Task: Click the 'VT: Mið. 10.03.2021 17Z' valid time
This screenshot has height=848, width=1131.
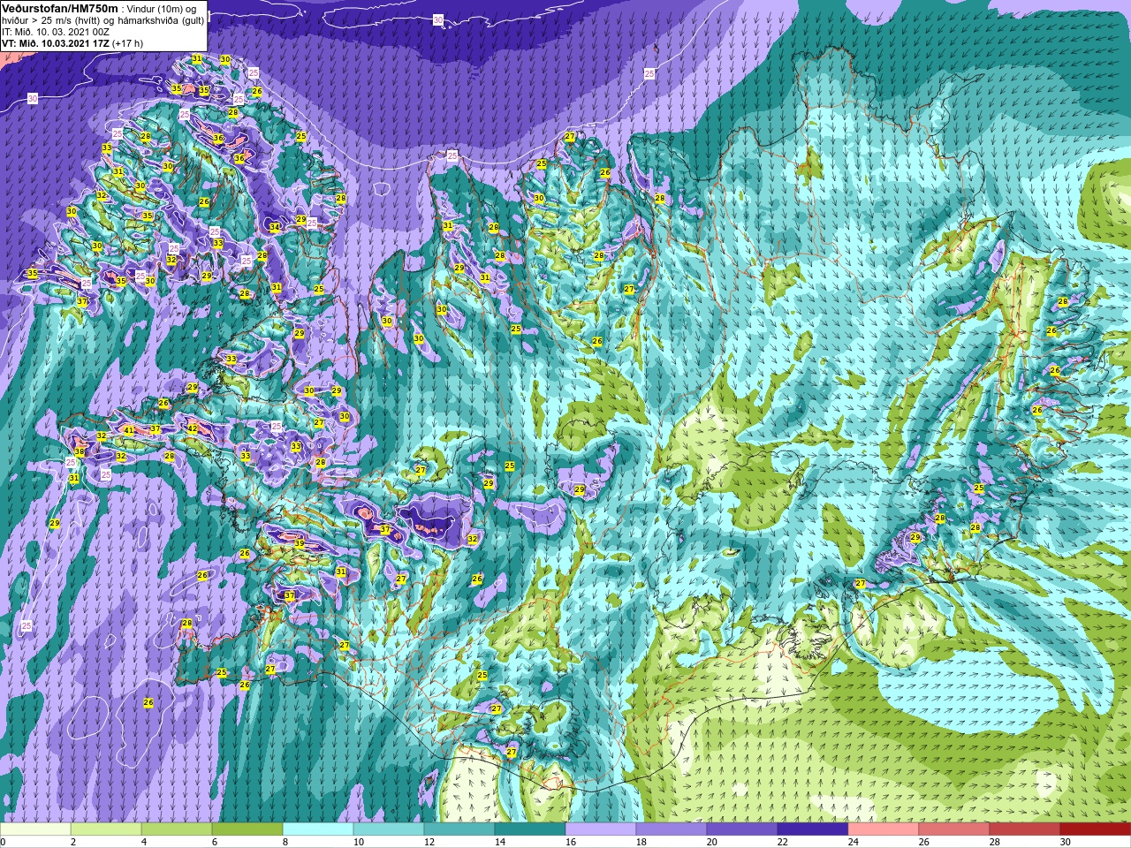Action: [x=55, y=43]
